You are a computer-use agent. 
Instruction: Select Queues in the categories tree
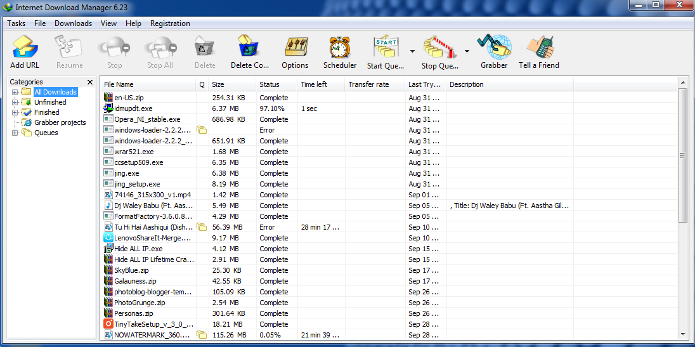pos(46,133)
